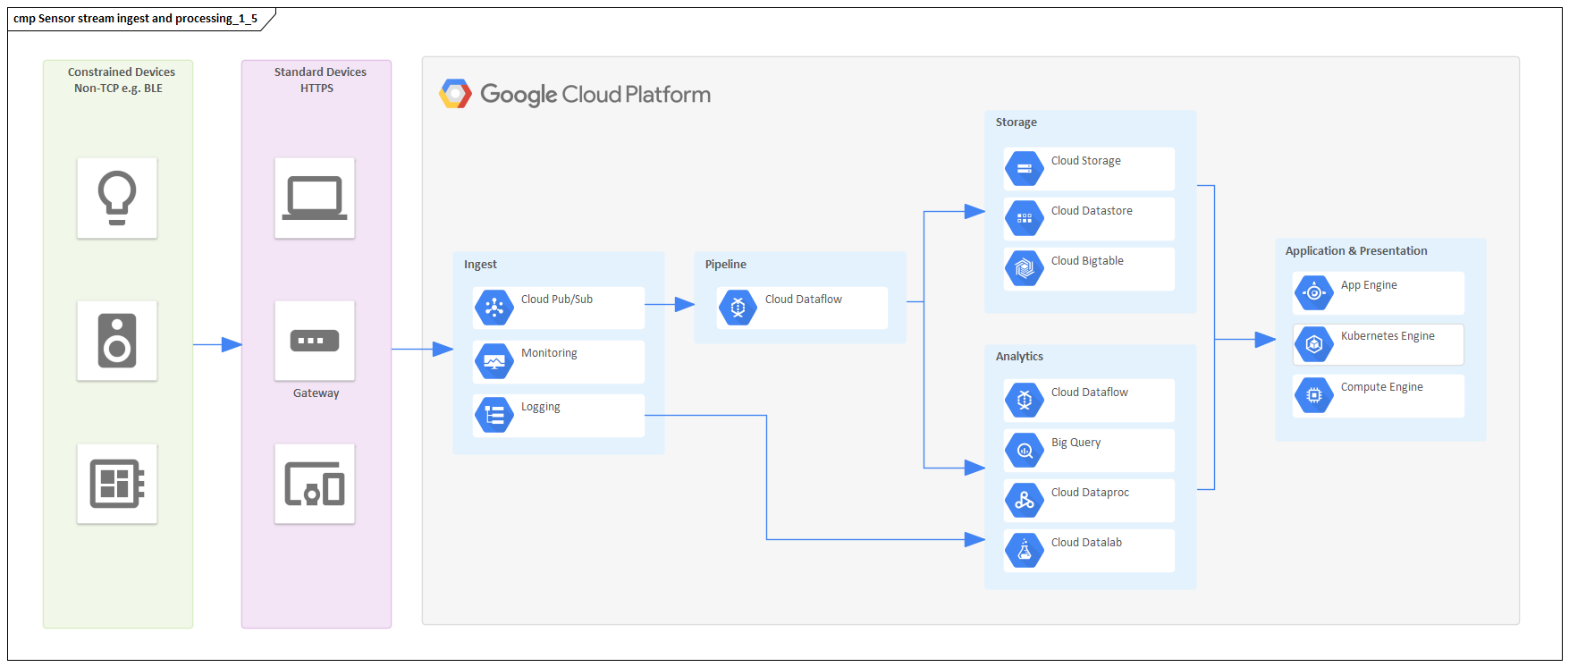
Task: Click the Cloud Pub/Sub hexagon icon
Action: (x=493, y=308)
